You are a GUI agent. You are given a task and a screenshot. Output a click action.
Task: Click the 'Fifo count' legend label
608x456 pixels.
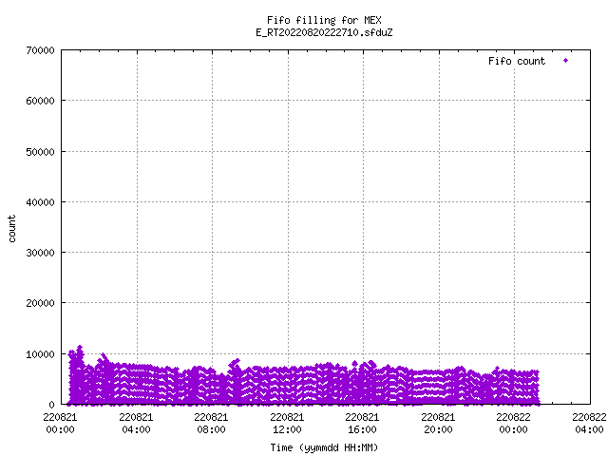517,61
